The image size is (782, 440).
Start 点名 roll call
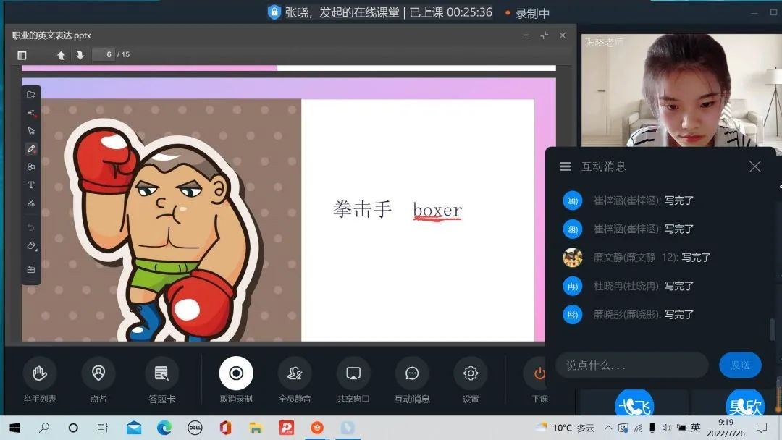[98, 374]
